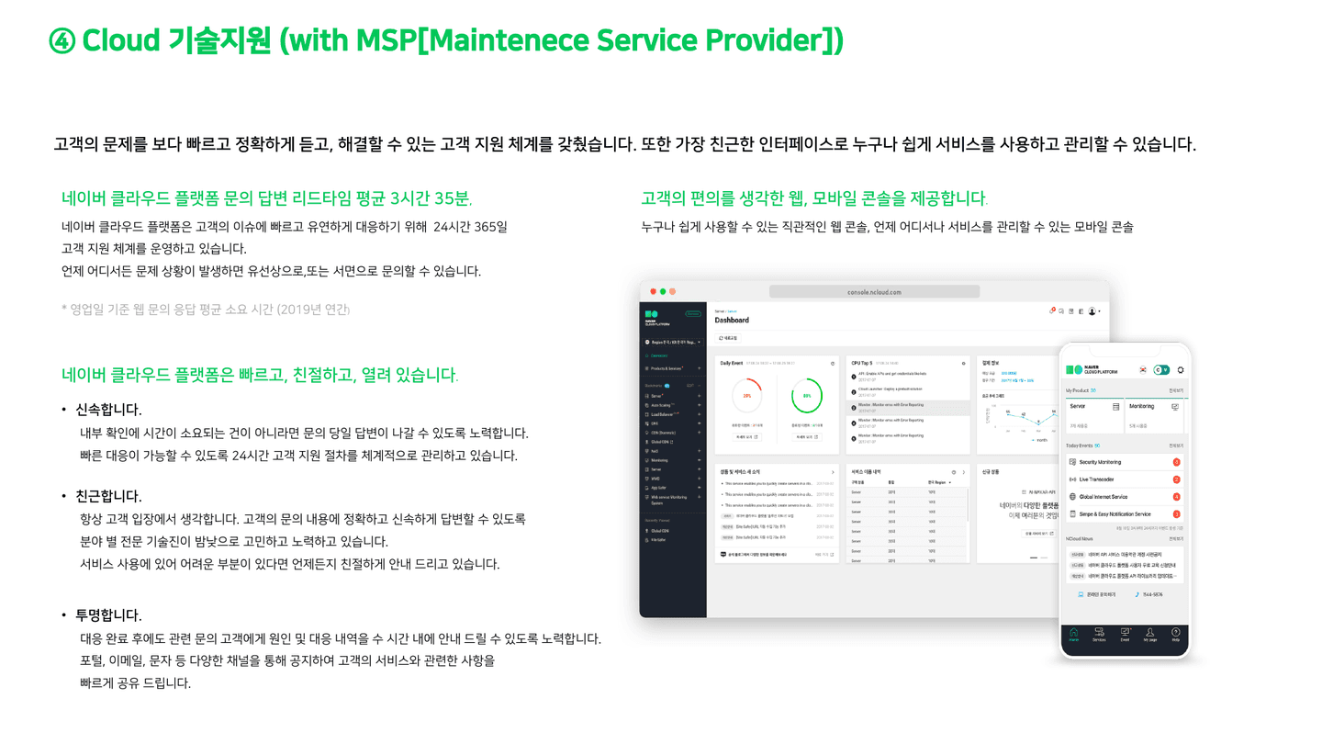Screen dimensions: 1322x744
Task: View all link next to My Product
Action: (1176, 390)
